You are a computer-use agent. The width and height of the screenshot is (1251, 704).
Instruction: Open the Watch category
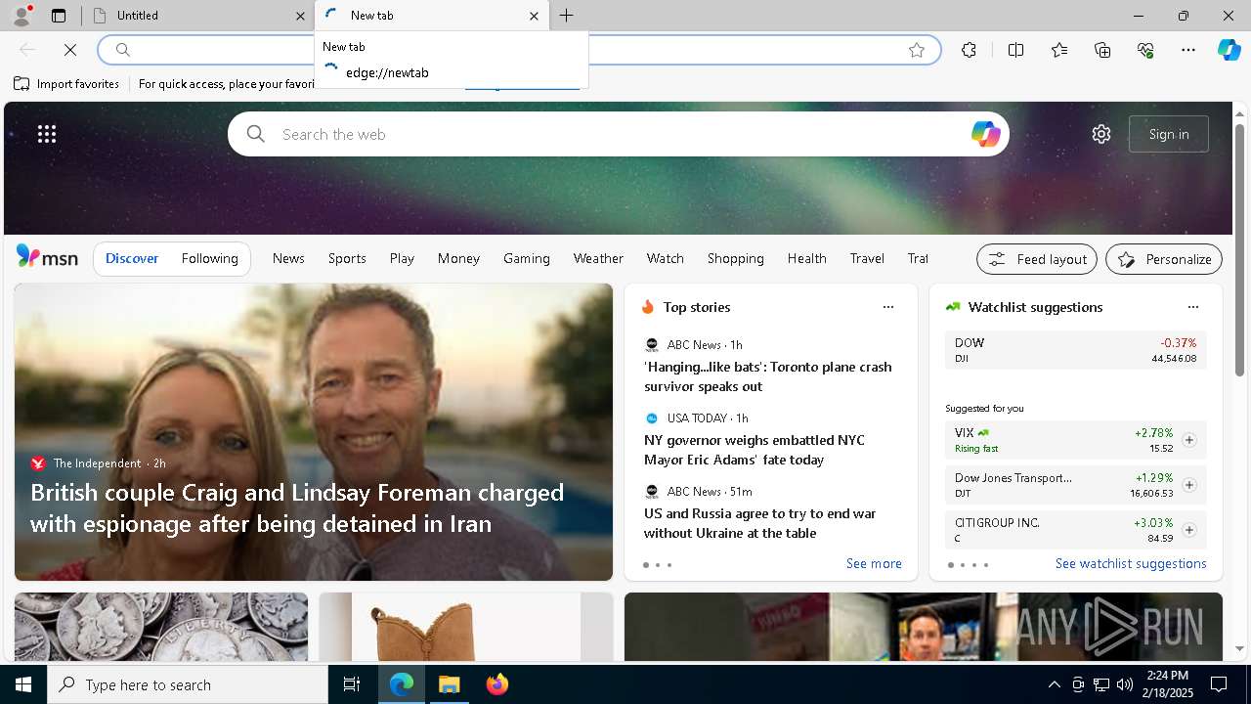point(666,258)
